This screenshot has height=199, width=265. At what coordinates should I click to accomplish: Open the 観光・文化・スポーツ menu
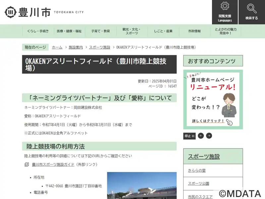132,31
